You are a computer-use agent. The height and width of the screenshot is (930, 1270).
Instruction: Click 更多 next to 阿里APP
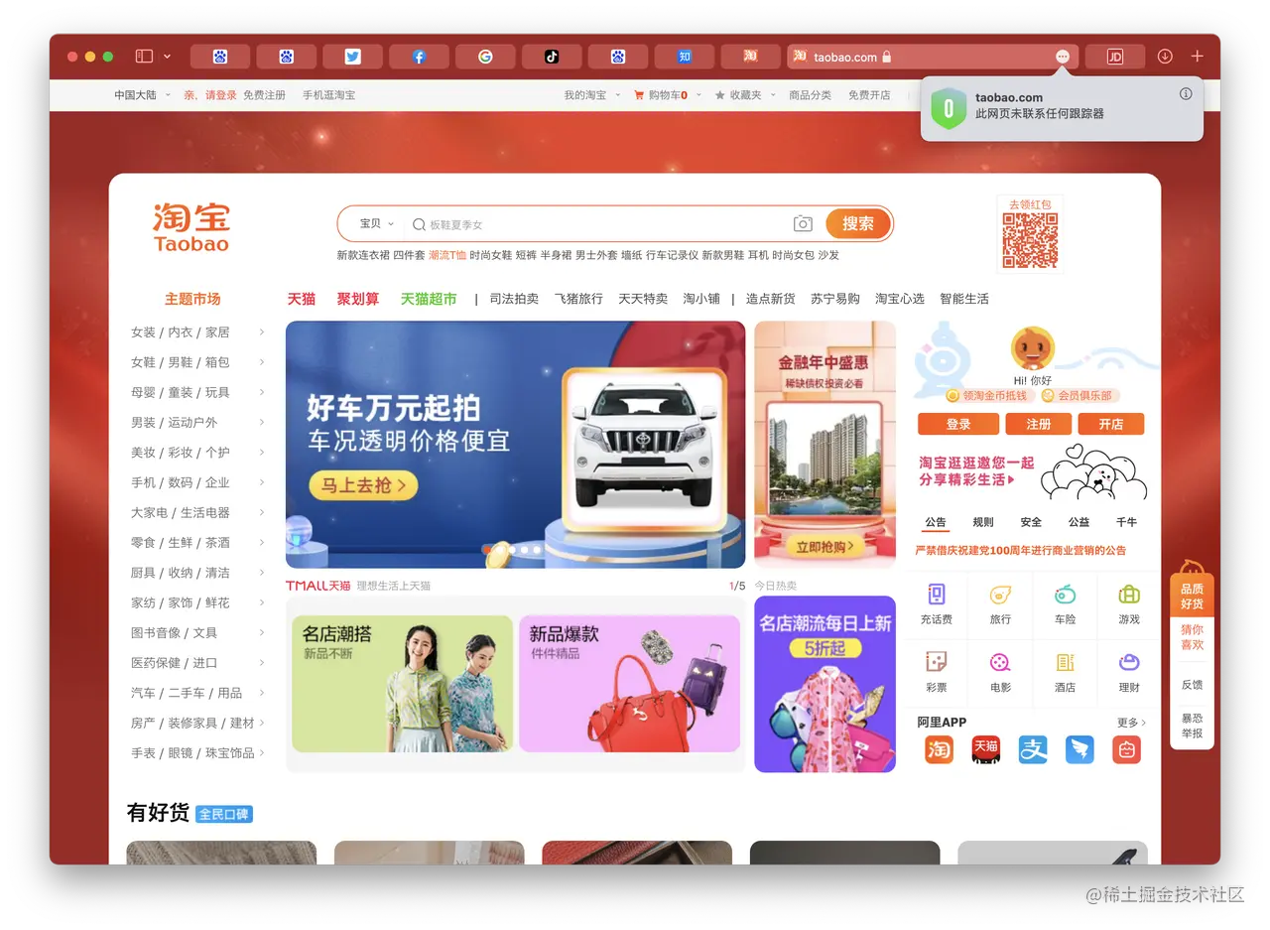(x=1131, y=723)
